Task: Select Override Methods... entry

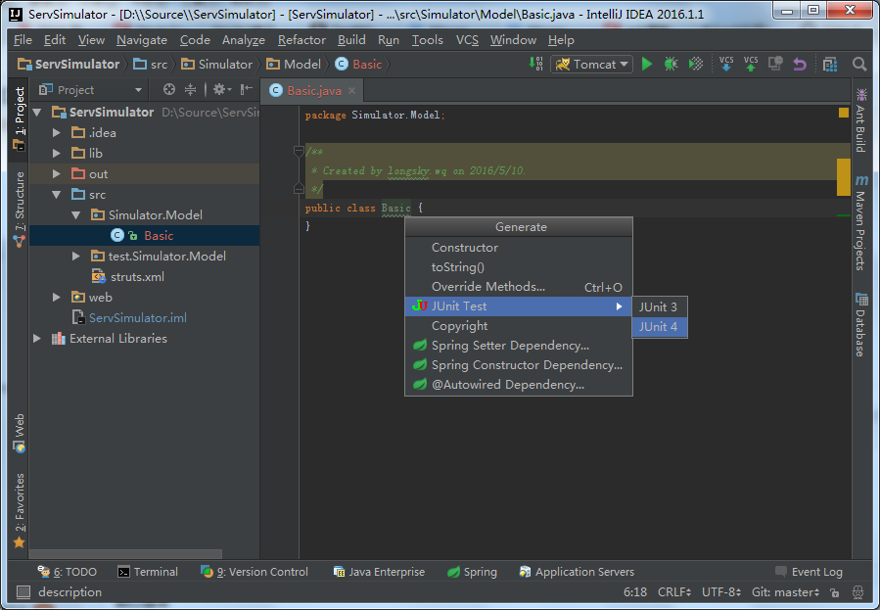Action: point(519,287)
